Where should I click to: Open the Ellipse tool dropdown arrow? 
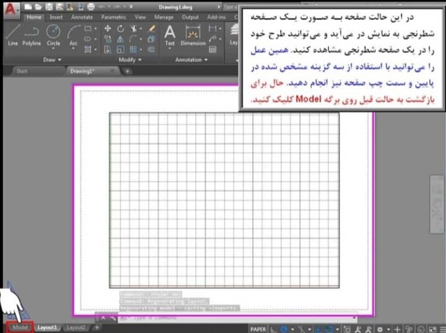click(x=95, y=39)
